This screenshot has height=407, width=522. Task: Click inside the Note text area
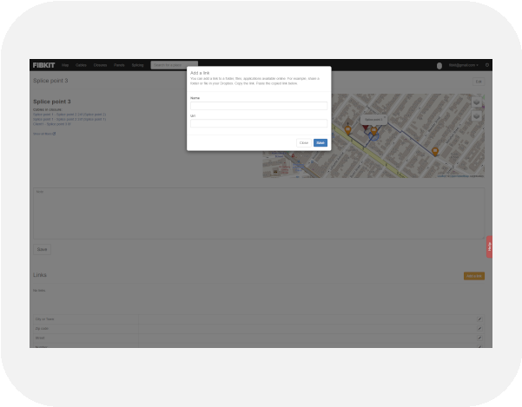click(x=259, y=213)
